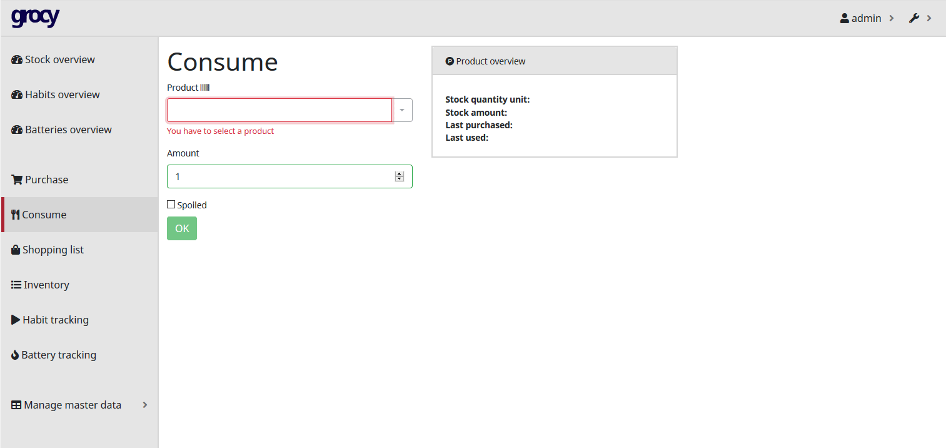
Task: Click the Inventory list icon
Action: [x=16, y=285]
